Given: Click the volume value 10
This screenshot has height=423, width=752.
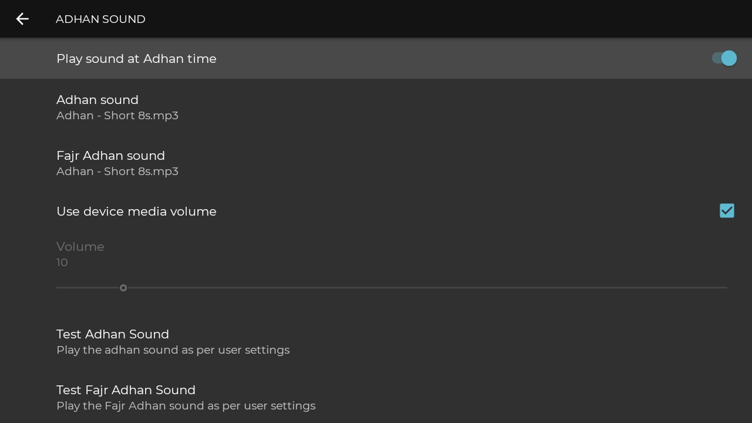Looking at the screenshot, I should click(62, 263).
